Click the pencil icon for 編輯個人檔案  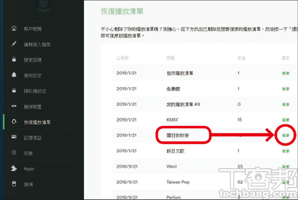point(14,44)
